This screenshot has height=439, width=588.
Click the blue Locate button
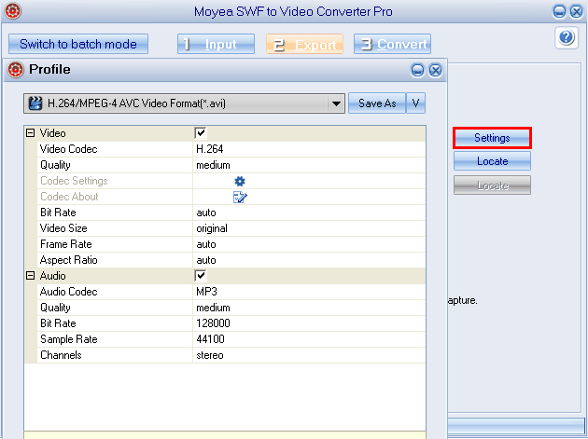pos(492,161)
